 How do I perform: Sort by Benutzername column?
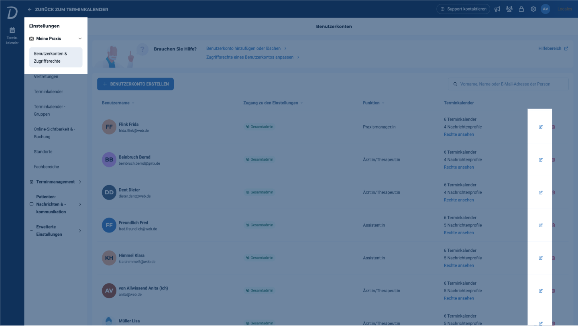coord(118,103)
